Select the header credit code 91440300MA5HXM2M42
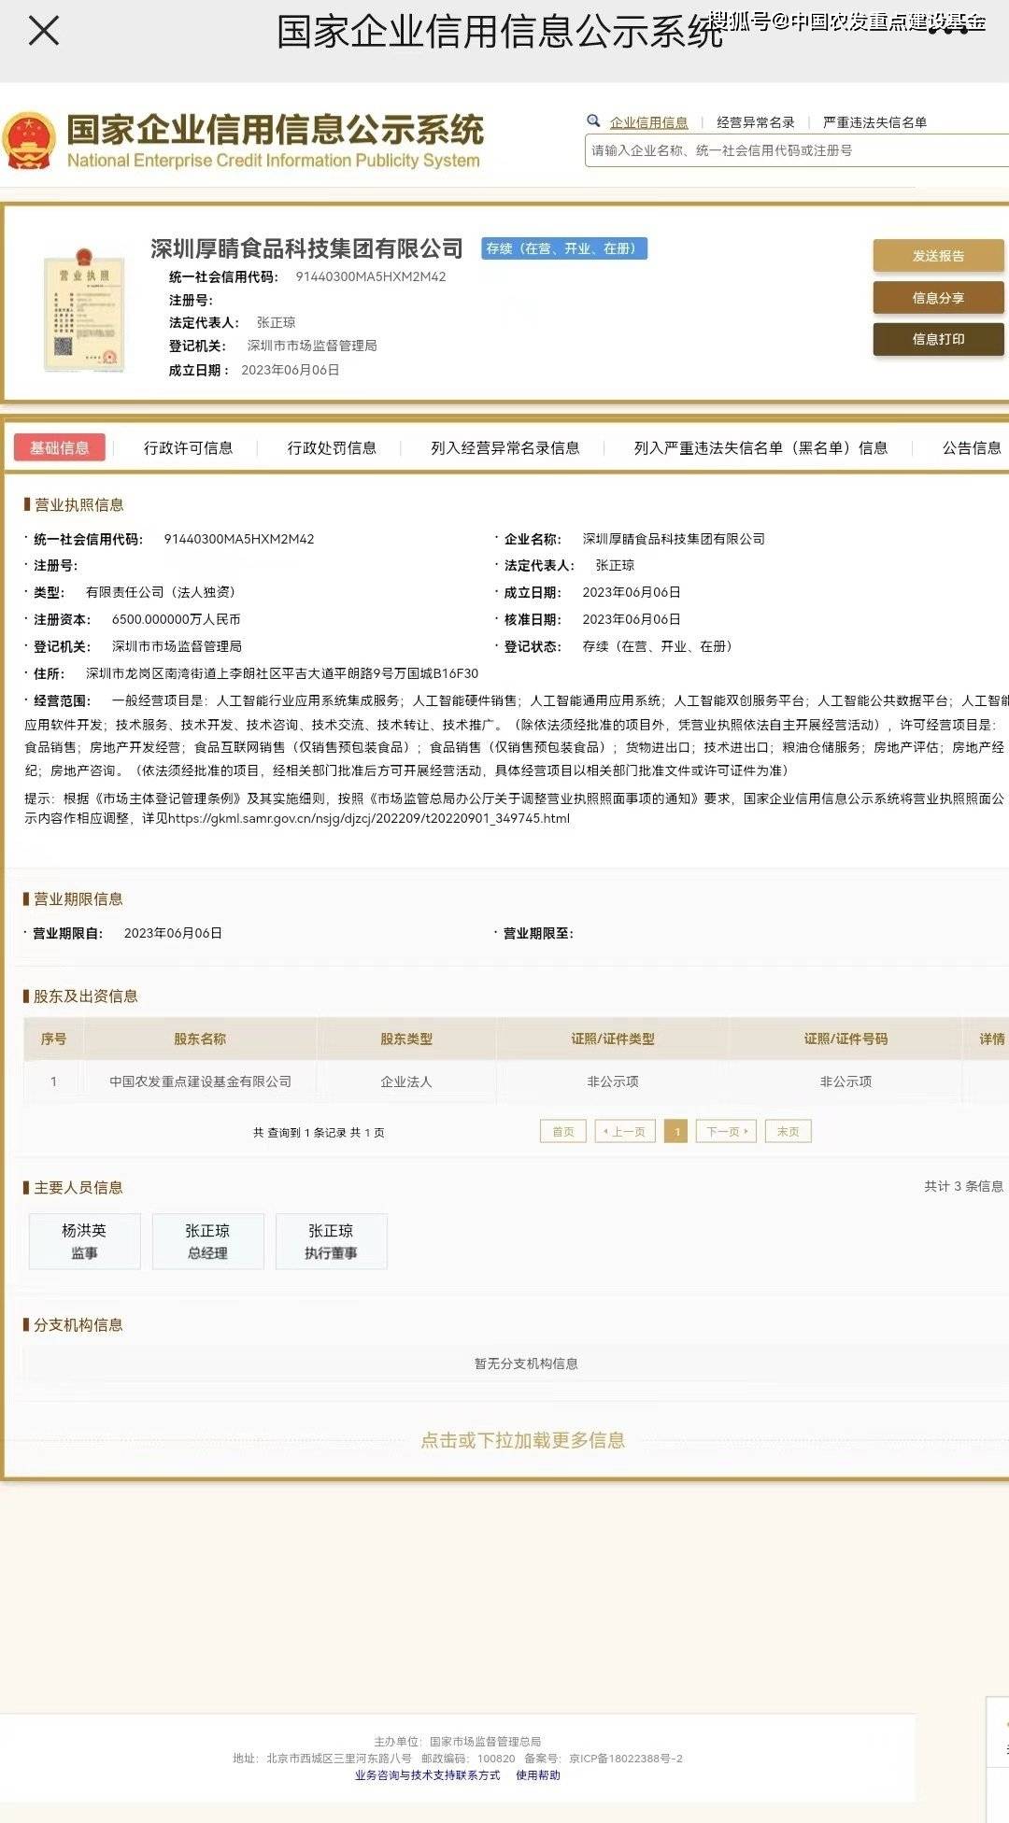1009x1823 pixels. [x=371, y=276]
